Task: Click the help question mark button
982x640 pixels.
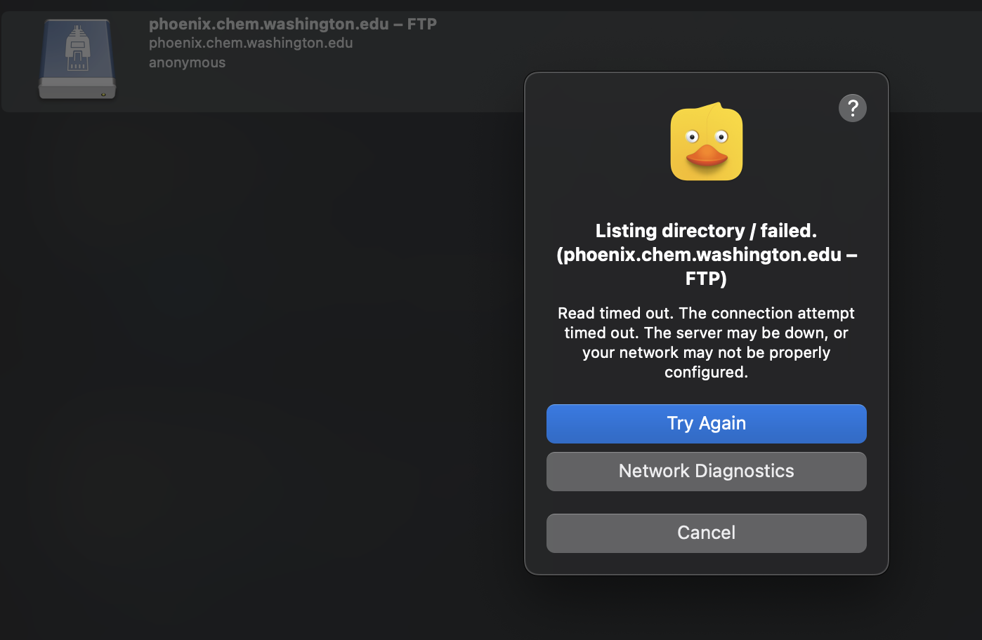Action: [852, 108]
